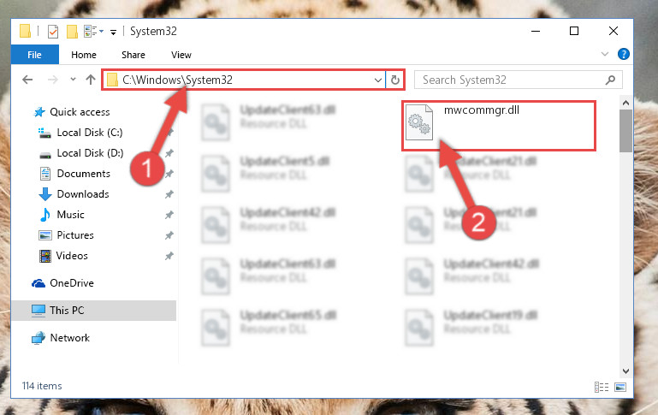
Task: Go back with the left arrow button
Action: 27,80
